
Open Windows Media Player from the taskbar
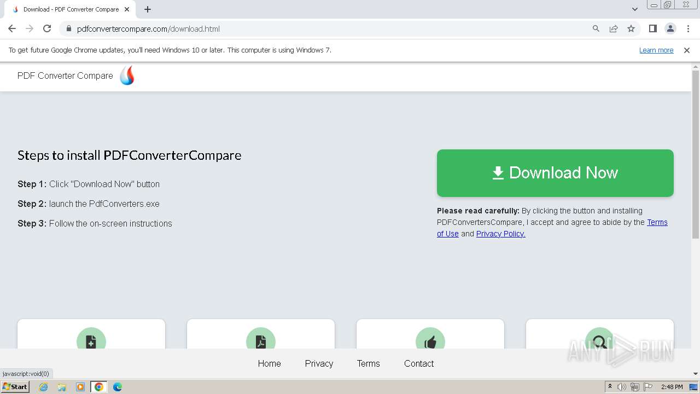[x=80, y=387]
